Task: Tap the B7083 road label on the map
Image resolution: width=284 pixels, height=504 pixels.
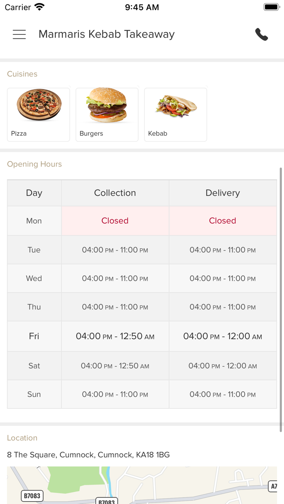Action: 32,495
